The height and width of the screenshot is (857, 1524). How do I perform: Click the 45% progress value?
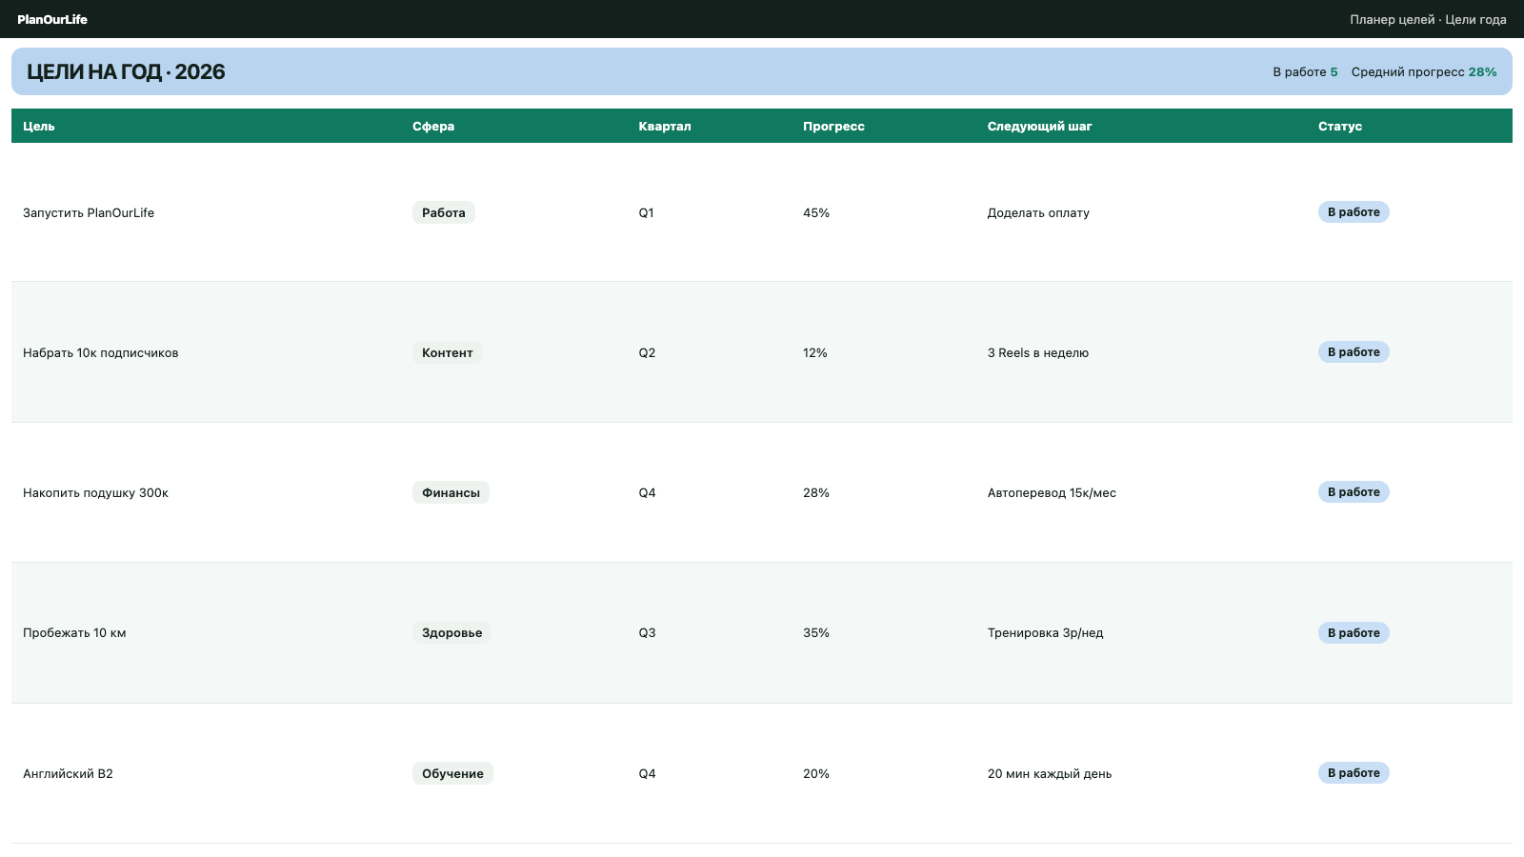click(816, 212)
